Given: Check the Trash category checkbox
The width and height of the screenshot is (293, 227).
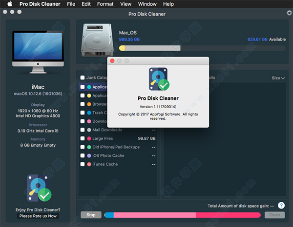Looking at the screenshot, I should pyautogui.click(x=83, y=113).
